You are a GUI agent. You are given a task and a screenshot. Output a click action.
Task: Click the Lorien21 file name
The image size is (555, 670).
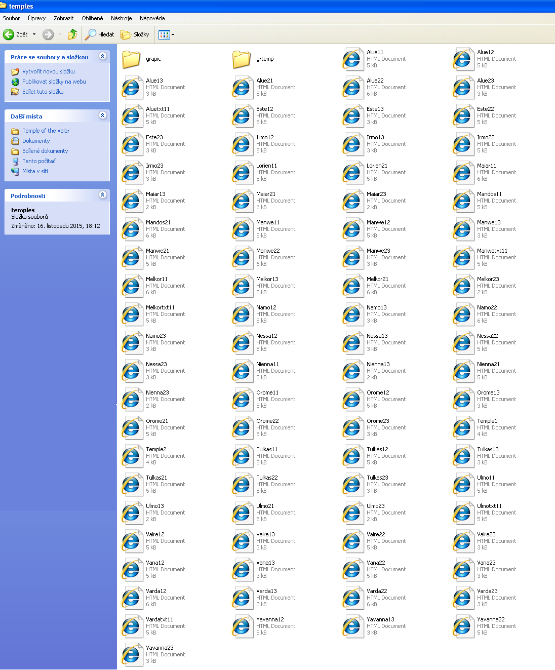coord(377,166)
